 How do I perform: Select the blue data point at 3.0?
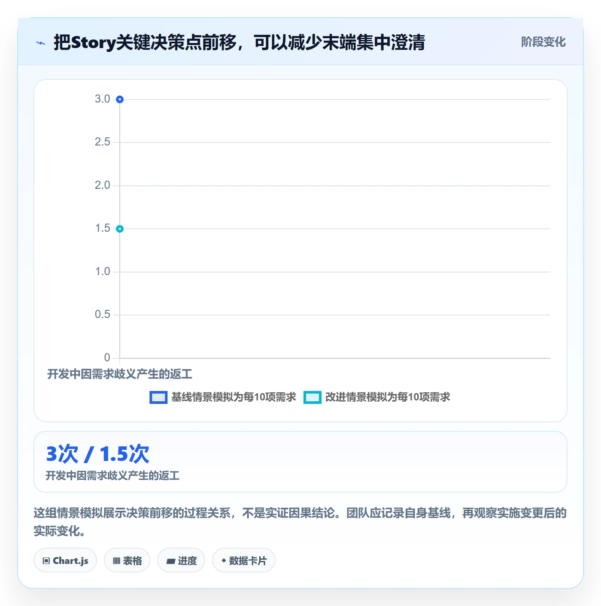(120, 100)
